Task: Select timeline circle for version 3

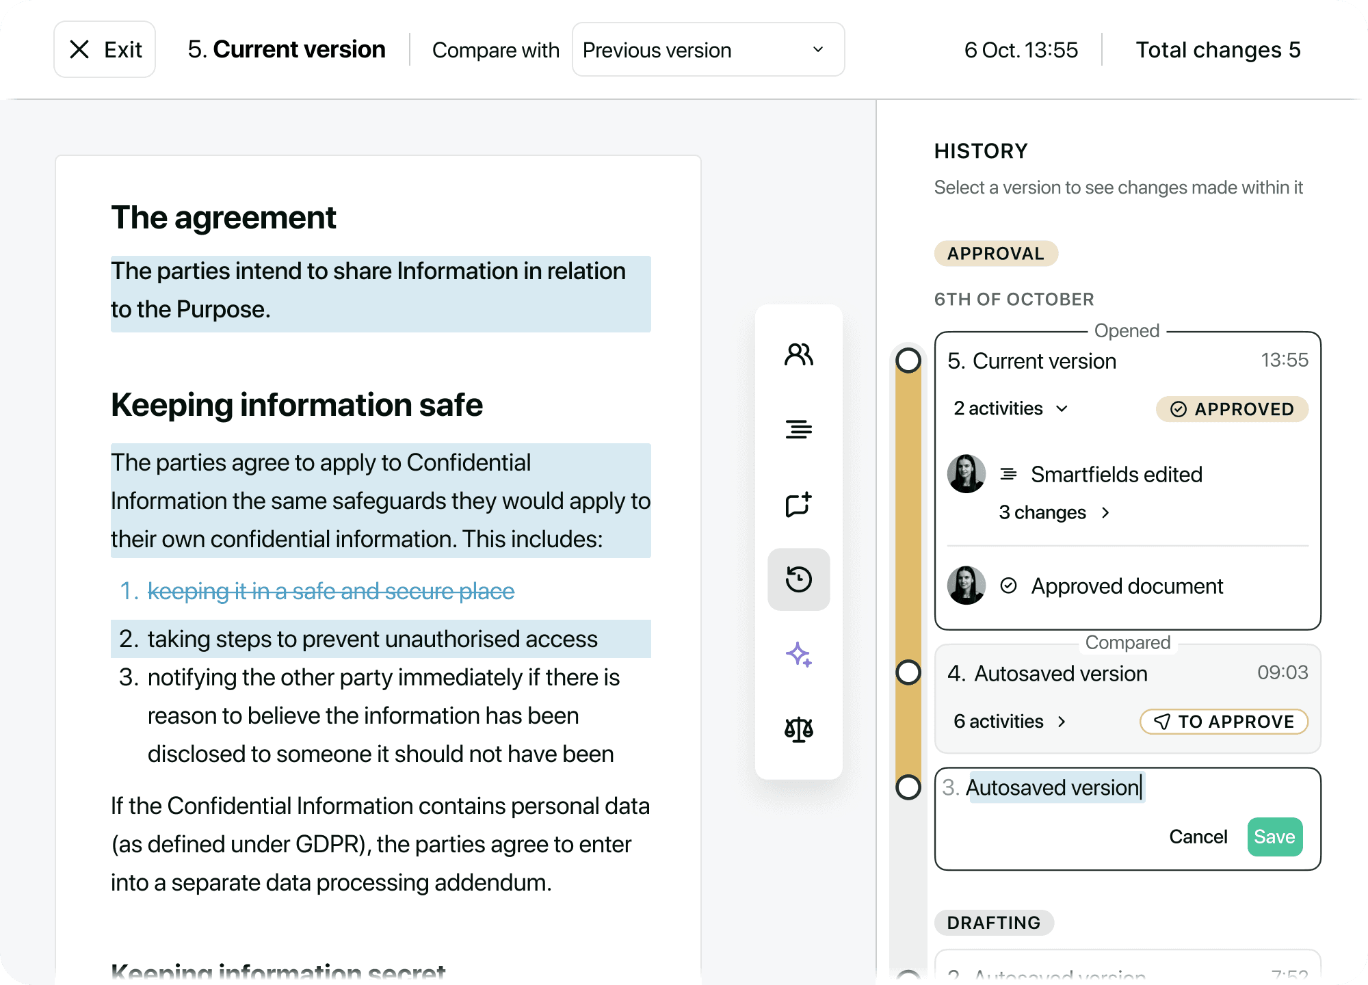Action: (x=908, y=787)
